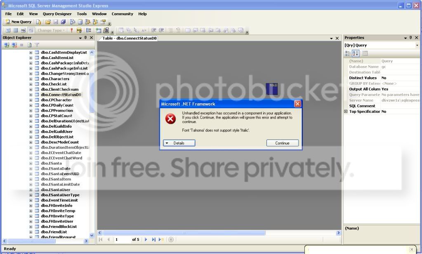Toggle auto-hide pin on Object Explorer

coord(86,38)
